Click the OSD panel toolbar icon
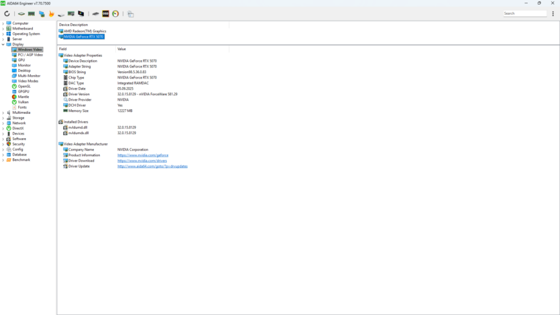 105,13
